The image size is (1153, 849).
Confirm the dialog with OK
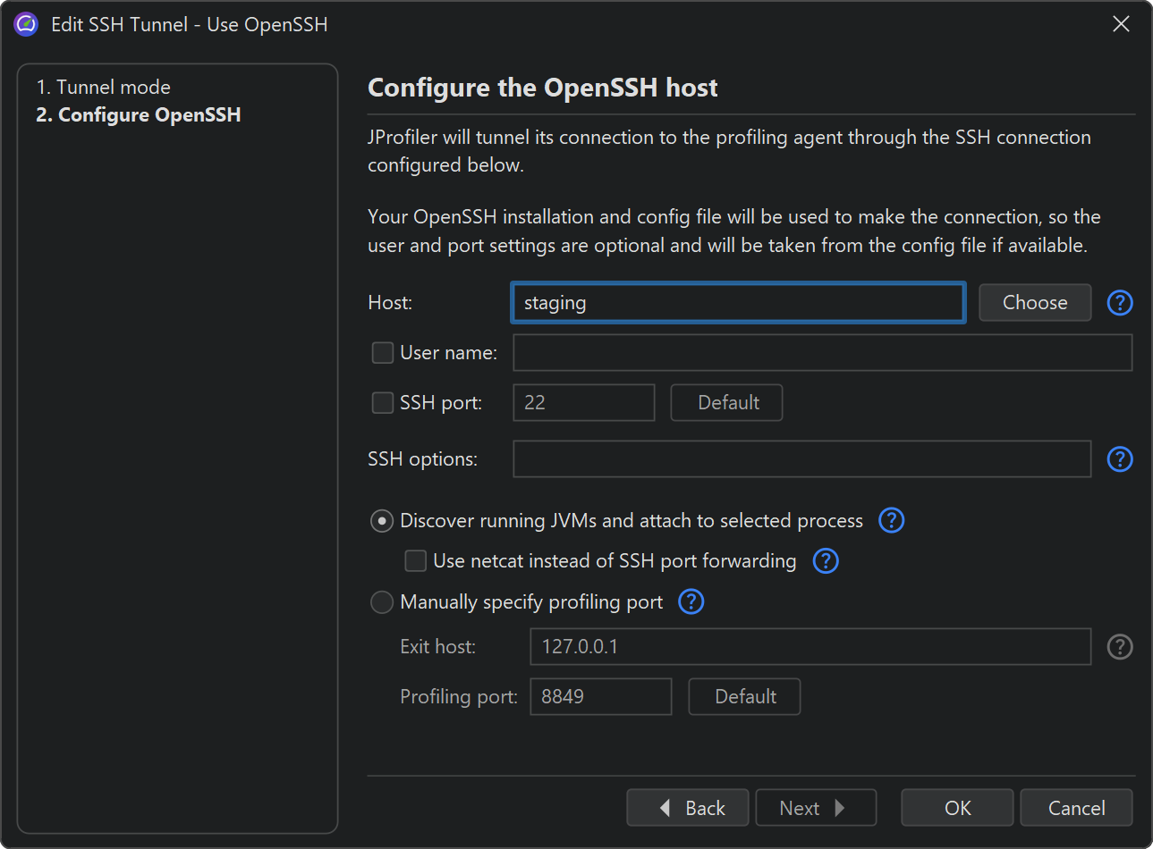pyautogui.click(x=957, y=808)
